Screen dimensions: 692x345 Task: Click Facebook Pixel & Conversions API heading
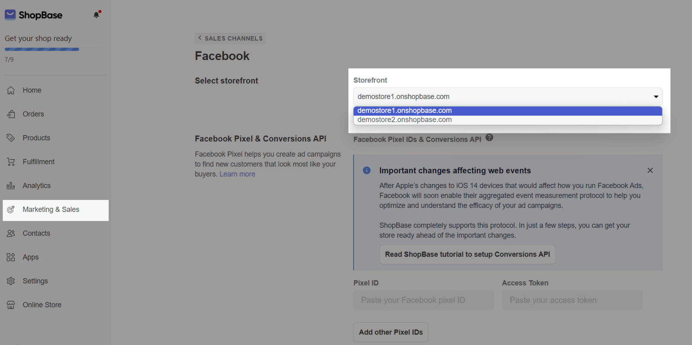[261, 139]
